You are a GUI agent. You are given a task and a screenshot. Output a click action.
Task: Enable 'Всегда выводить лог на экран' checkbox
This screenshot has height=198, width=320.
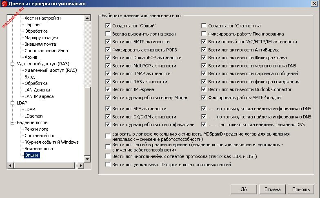(x=108, y=34)
